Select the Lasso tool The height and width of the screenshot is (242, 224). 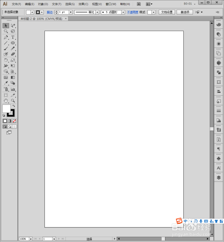pyautogui.click(x=13, y=31)
